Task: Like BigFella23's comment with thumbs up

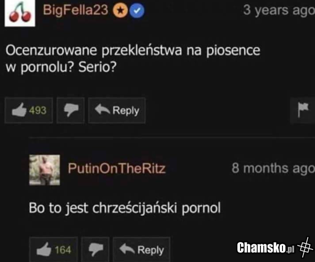Action: 29,110
